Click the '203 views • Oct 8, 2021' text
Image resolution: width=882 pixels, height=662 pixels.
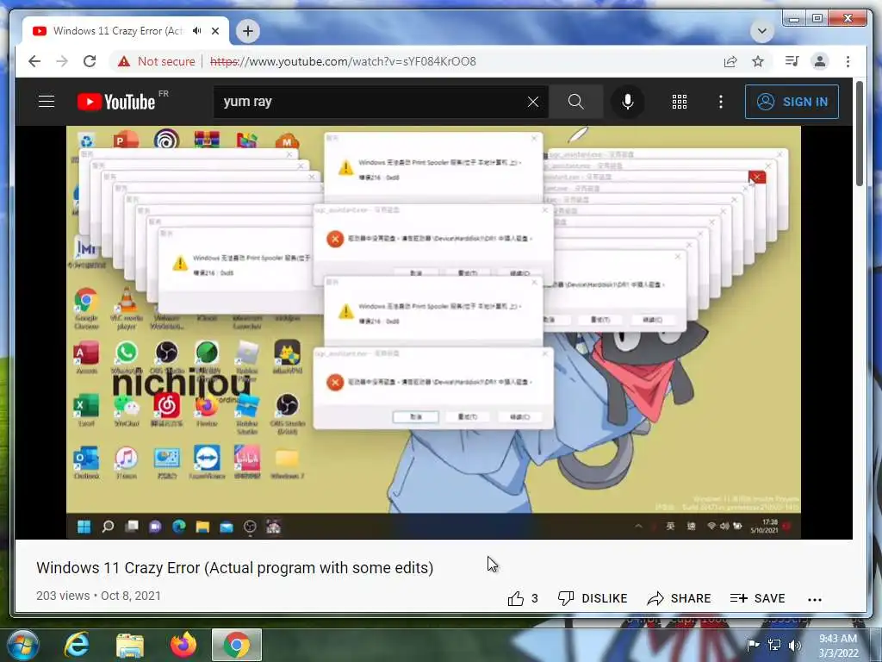(x=98, y=596)
